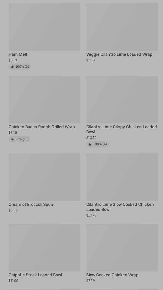Open the Ham Melt item photo
The height and width of the screenshot is (290, 163).
pyautogui.click(x=44, y=27)
